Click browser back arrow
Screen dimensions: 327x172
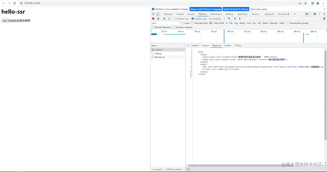click(4, 3)
